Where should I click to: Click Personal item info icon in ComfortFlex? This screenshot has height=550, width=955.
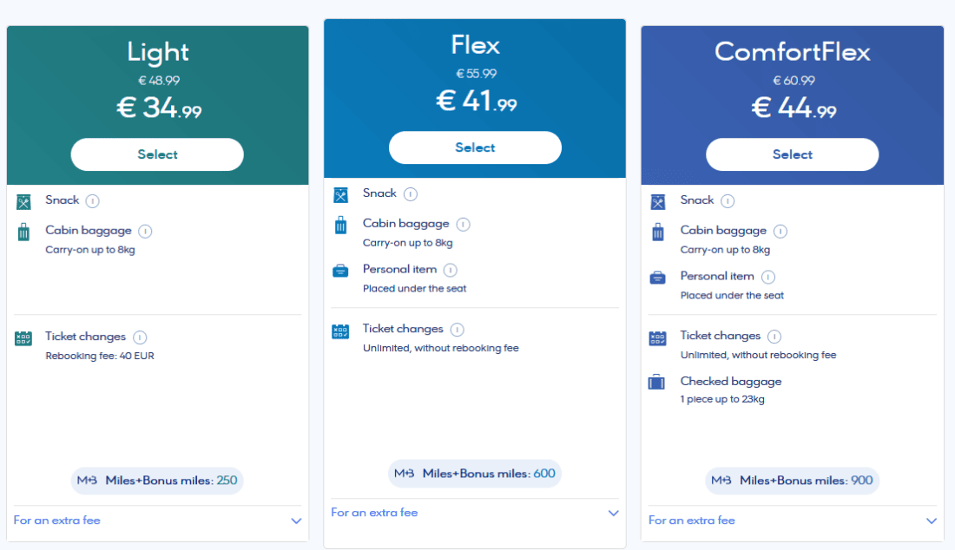pyautogui.click(x=768, y=277)
